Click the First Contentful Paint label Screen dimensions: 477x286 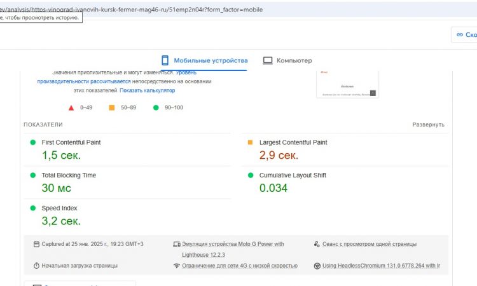(71, 142)
